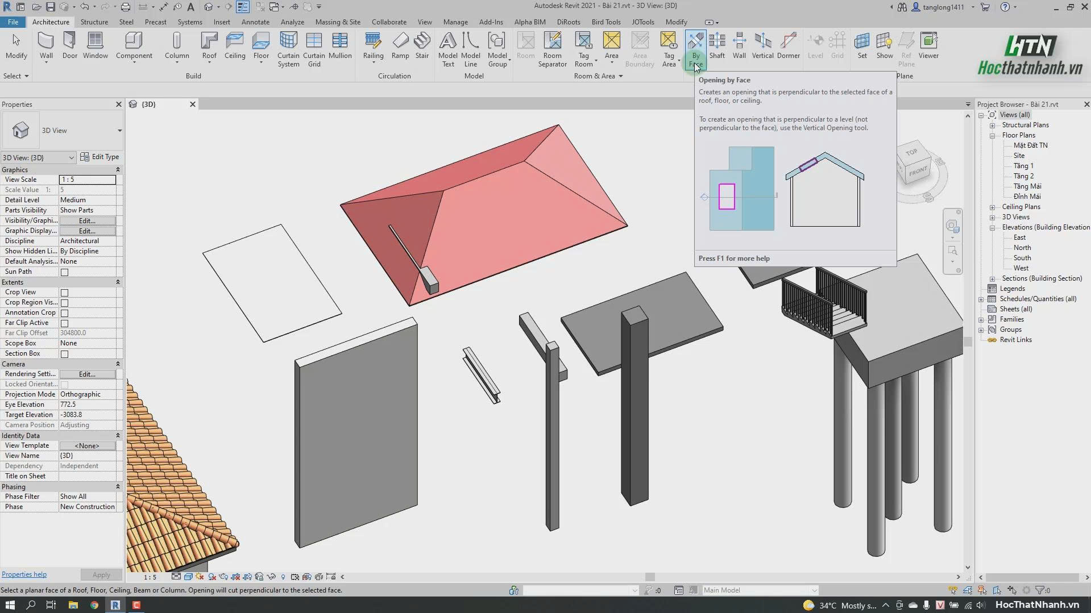1091x613 pixels.
Task: Click the Dormer opening tool
Action: coord(788,45)
